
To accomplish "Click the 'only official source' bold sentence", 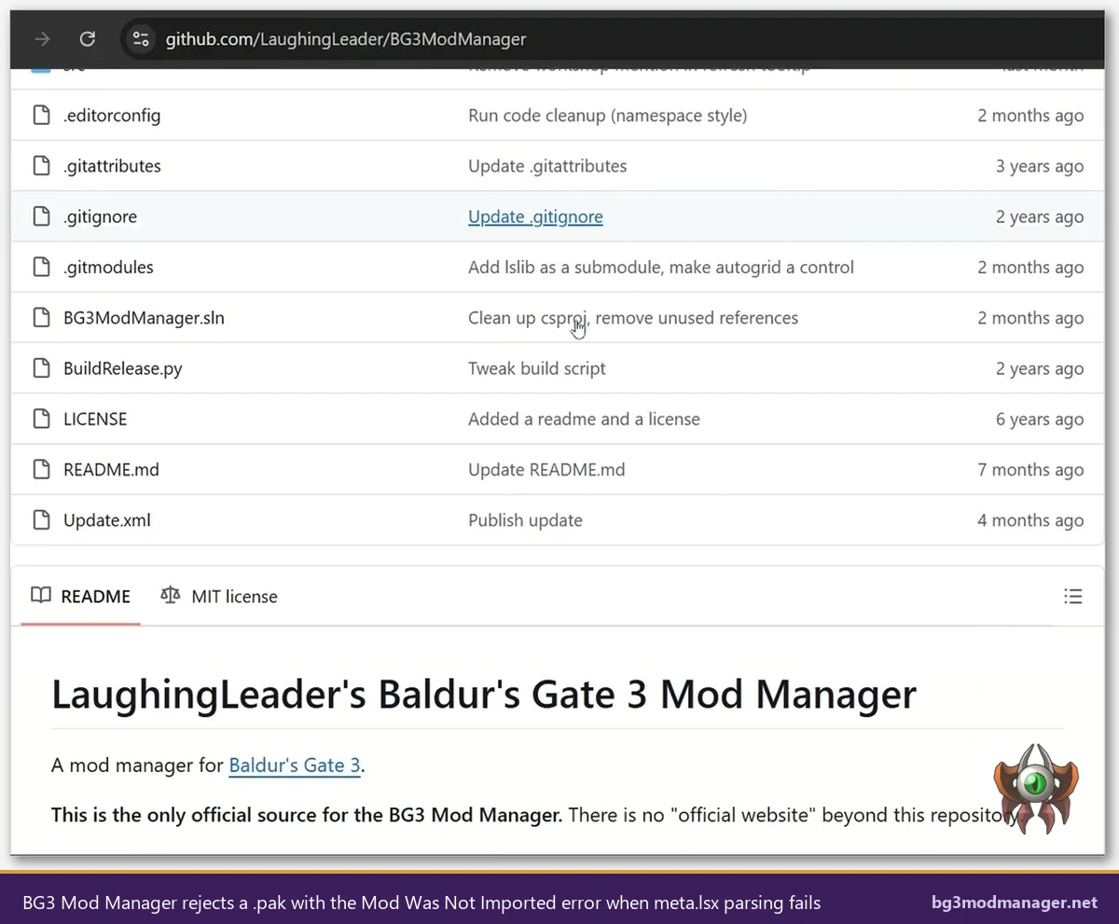I will pyautogui.click(x=307, y=815).
